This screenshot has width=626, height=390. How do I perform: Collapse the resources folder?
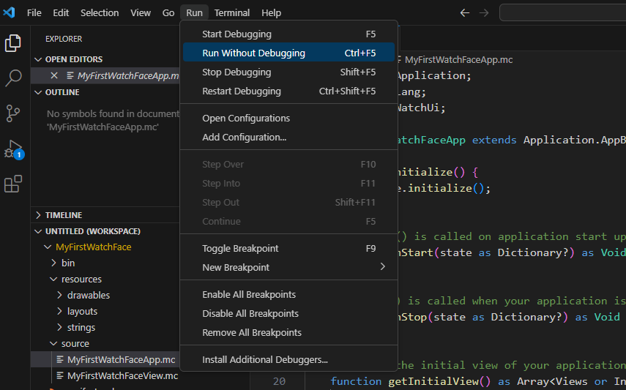point(81,279)
